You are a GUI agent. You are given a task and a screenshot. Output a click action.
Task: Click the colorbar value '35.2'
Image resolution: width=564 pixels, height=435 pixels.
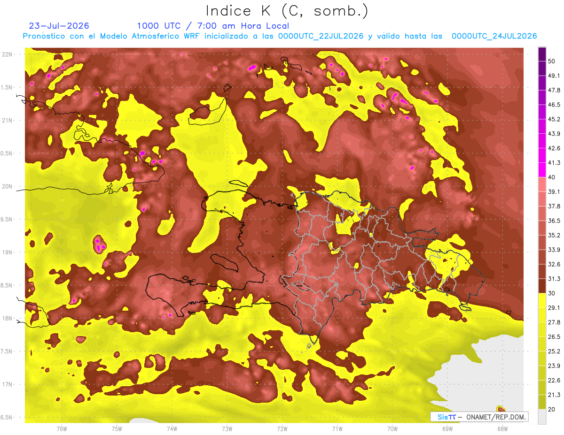[554, 236]
